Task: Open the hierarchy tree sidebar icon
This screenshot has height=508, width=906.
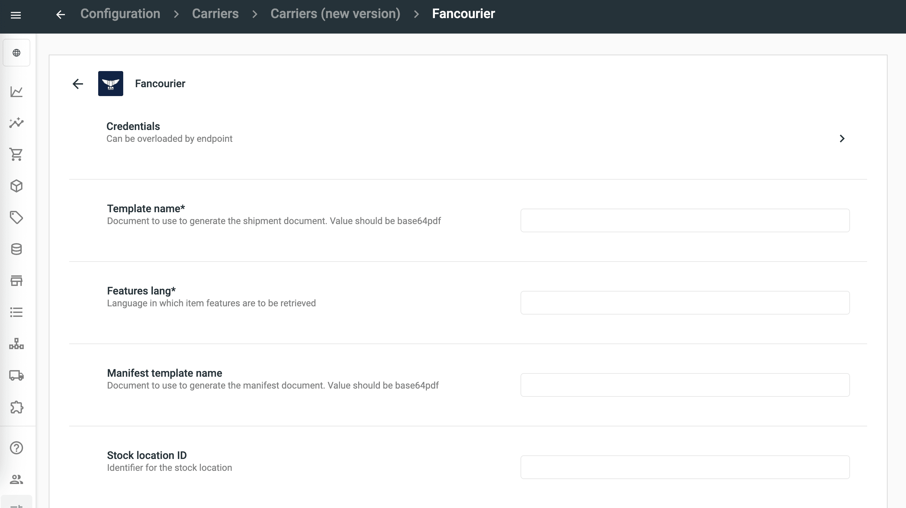Action: coord(16,343)
